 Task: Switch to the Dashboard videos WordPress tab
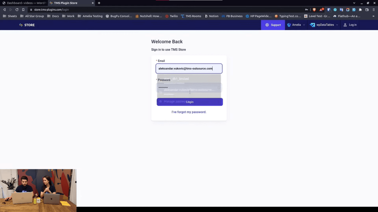point(24,3)
